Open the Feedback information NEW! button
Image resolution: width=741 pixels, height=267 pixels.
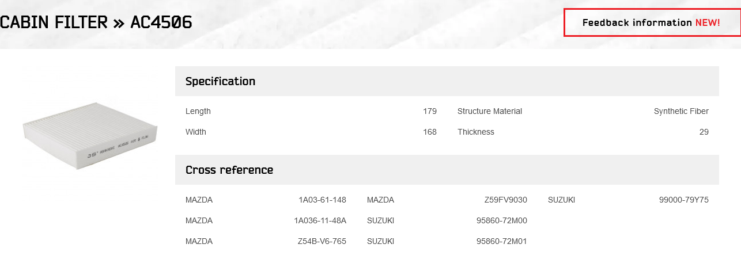pyautogui.click(x=652, y=23)
